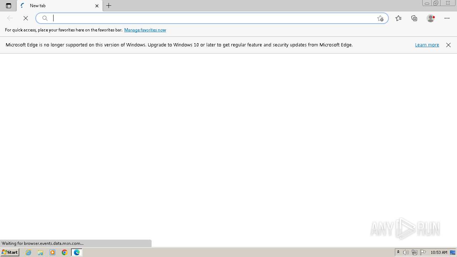This screenshot has width=457, height=257.
Task: Click the search icon in address bar
Action: (x=45, y=18)
